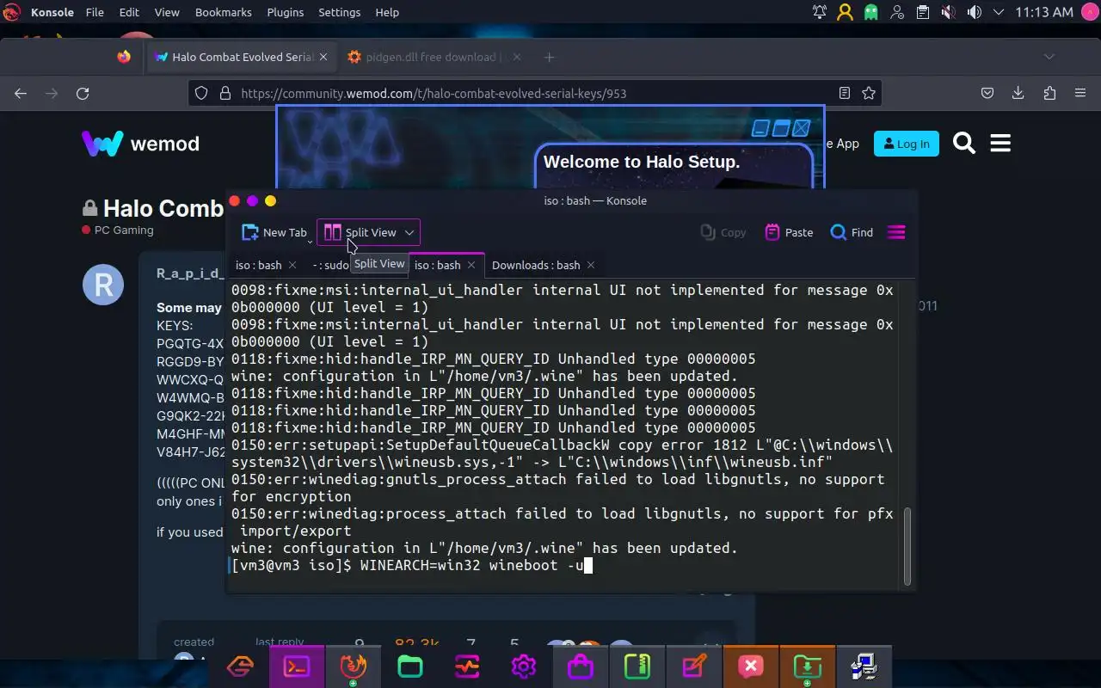This screenshot has height=688, width=1101.
Task: Switch to the Downloads : bash tab
Action: pos(536,265)
